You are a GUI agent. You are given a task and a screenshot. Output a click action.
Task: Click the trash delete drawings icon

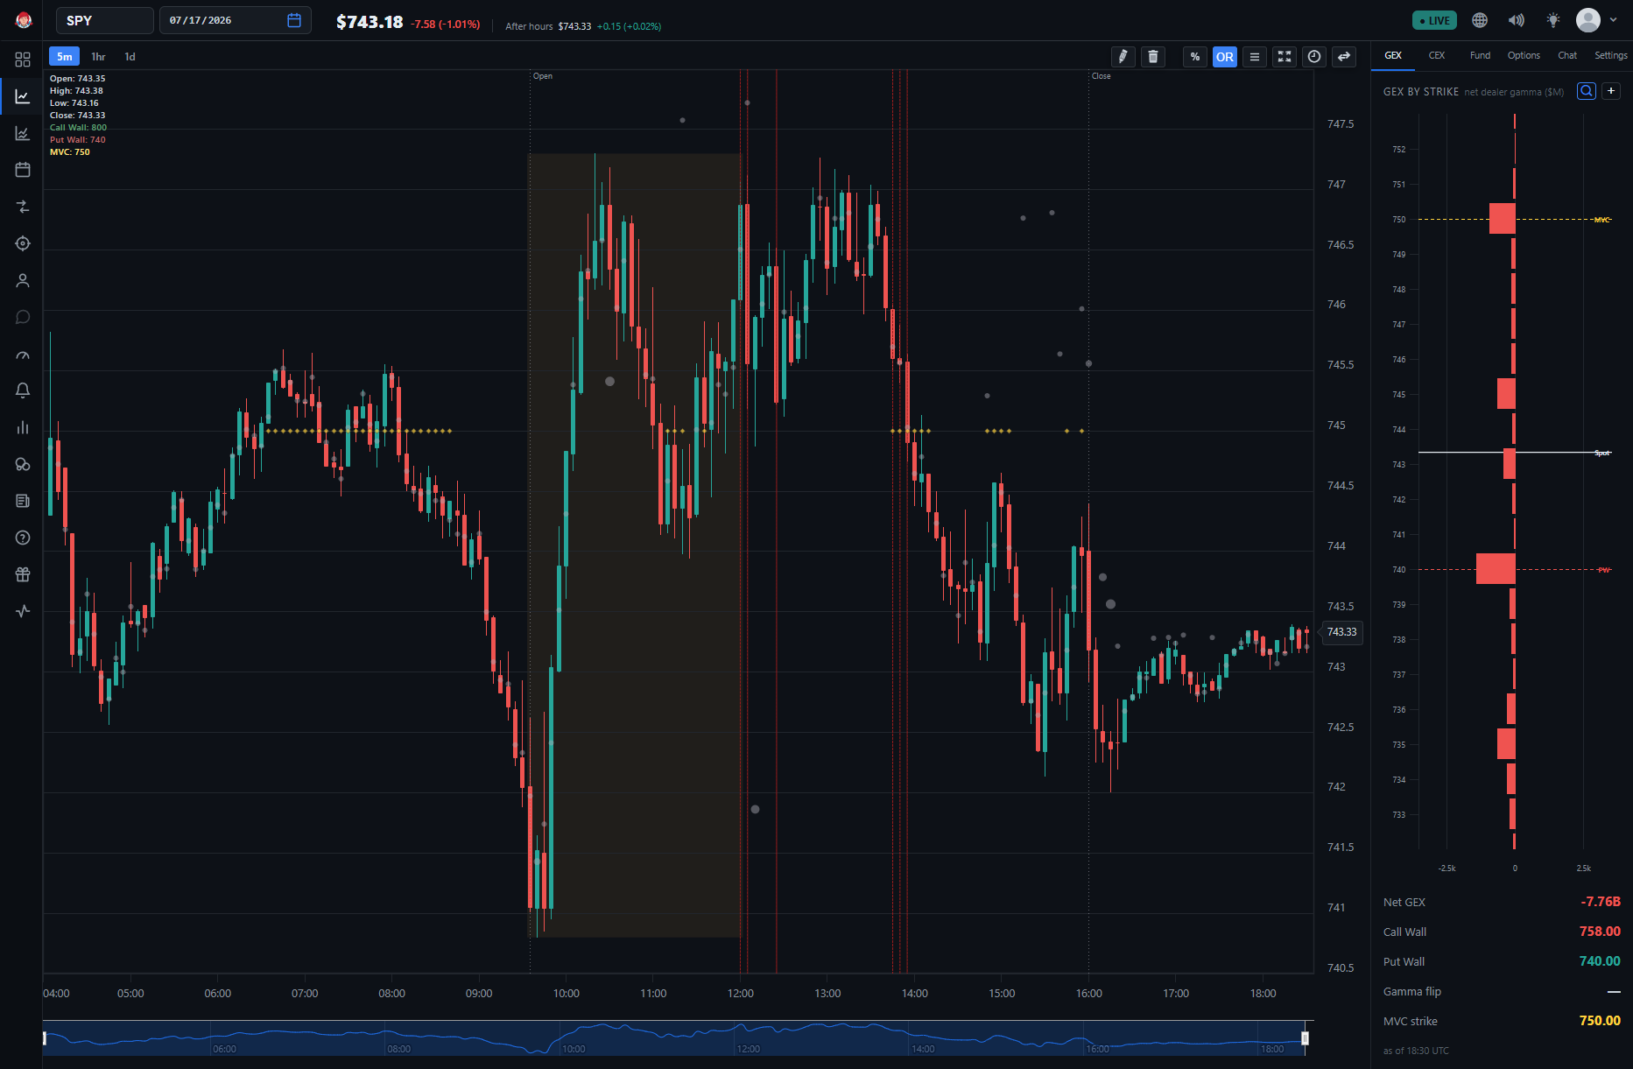[1153, 57]
